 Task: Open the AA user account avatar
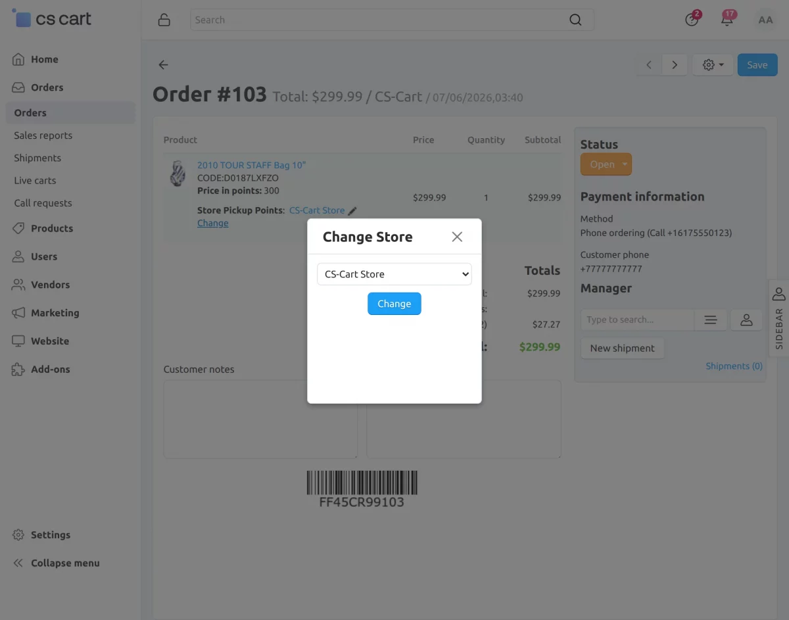coord(765,20)
